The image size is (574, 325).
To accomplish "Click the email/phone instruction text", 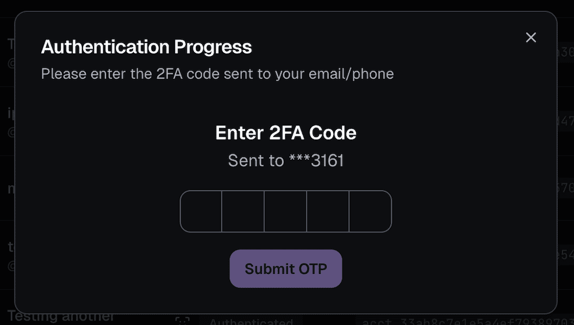I will point(217,73).
